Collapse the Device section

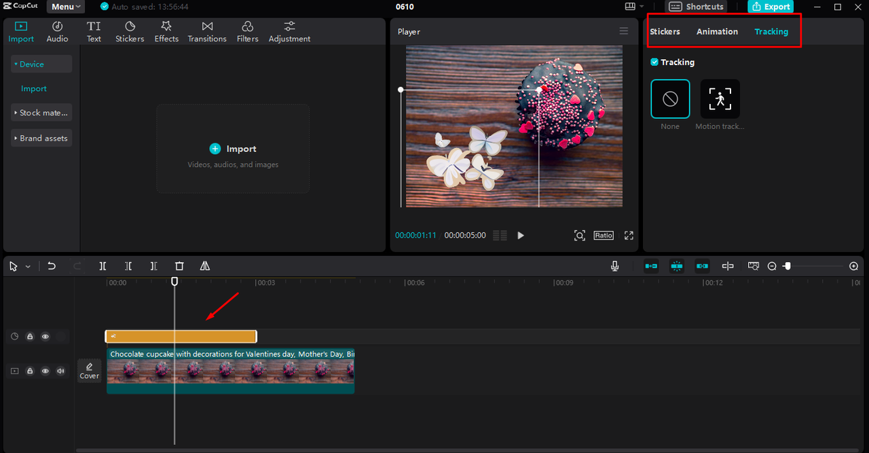coord(41,64)
